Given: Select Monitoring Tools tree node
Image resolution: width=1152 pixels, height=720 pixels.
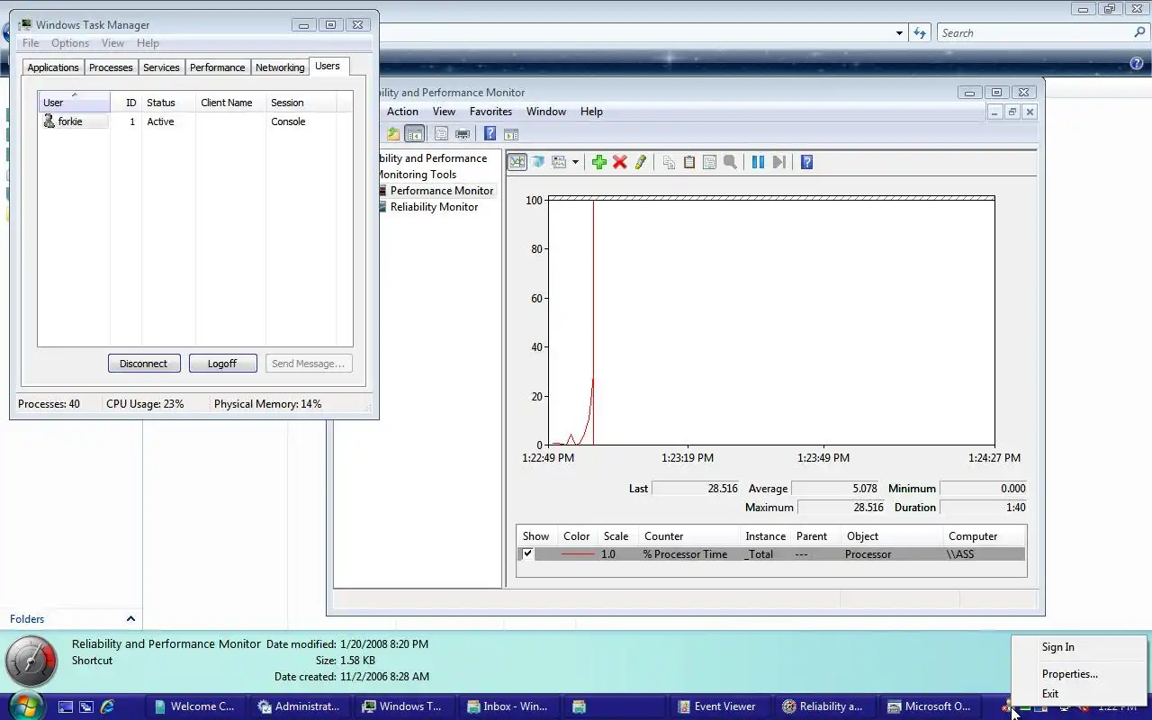Looking at the screenshot, I should (x=418, y=175).
